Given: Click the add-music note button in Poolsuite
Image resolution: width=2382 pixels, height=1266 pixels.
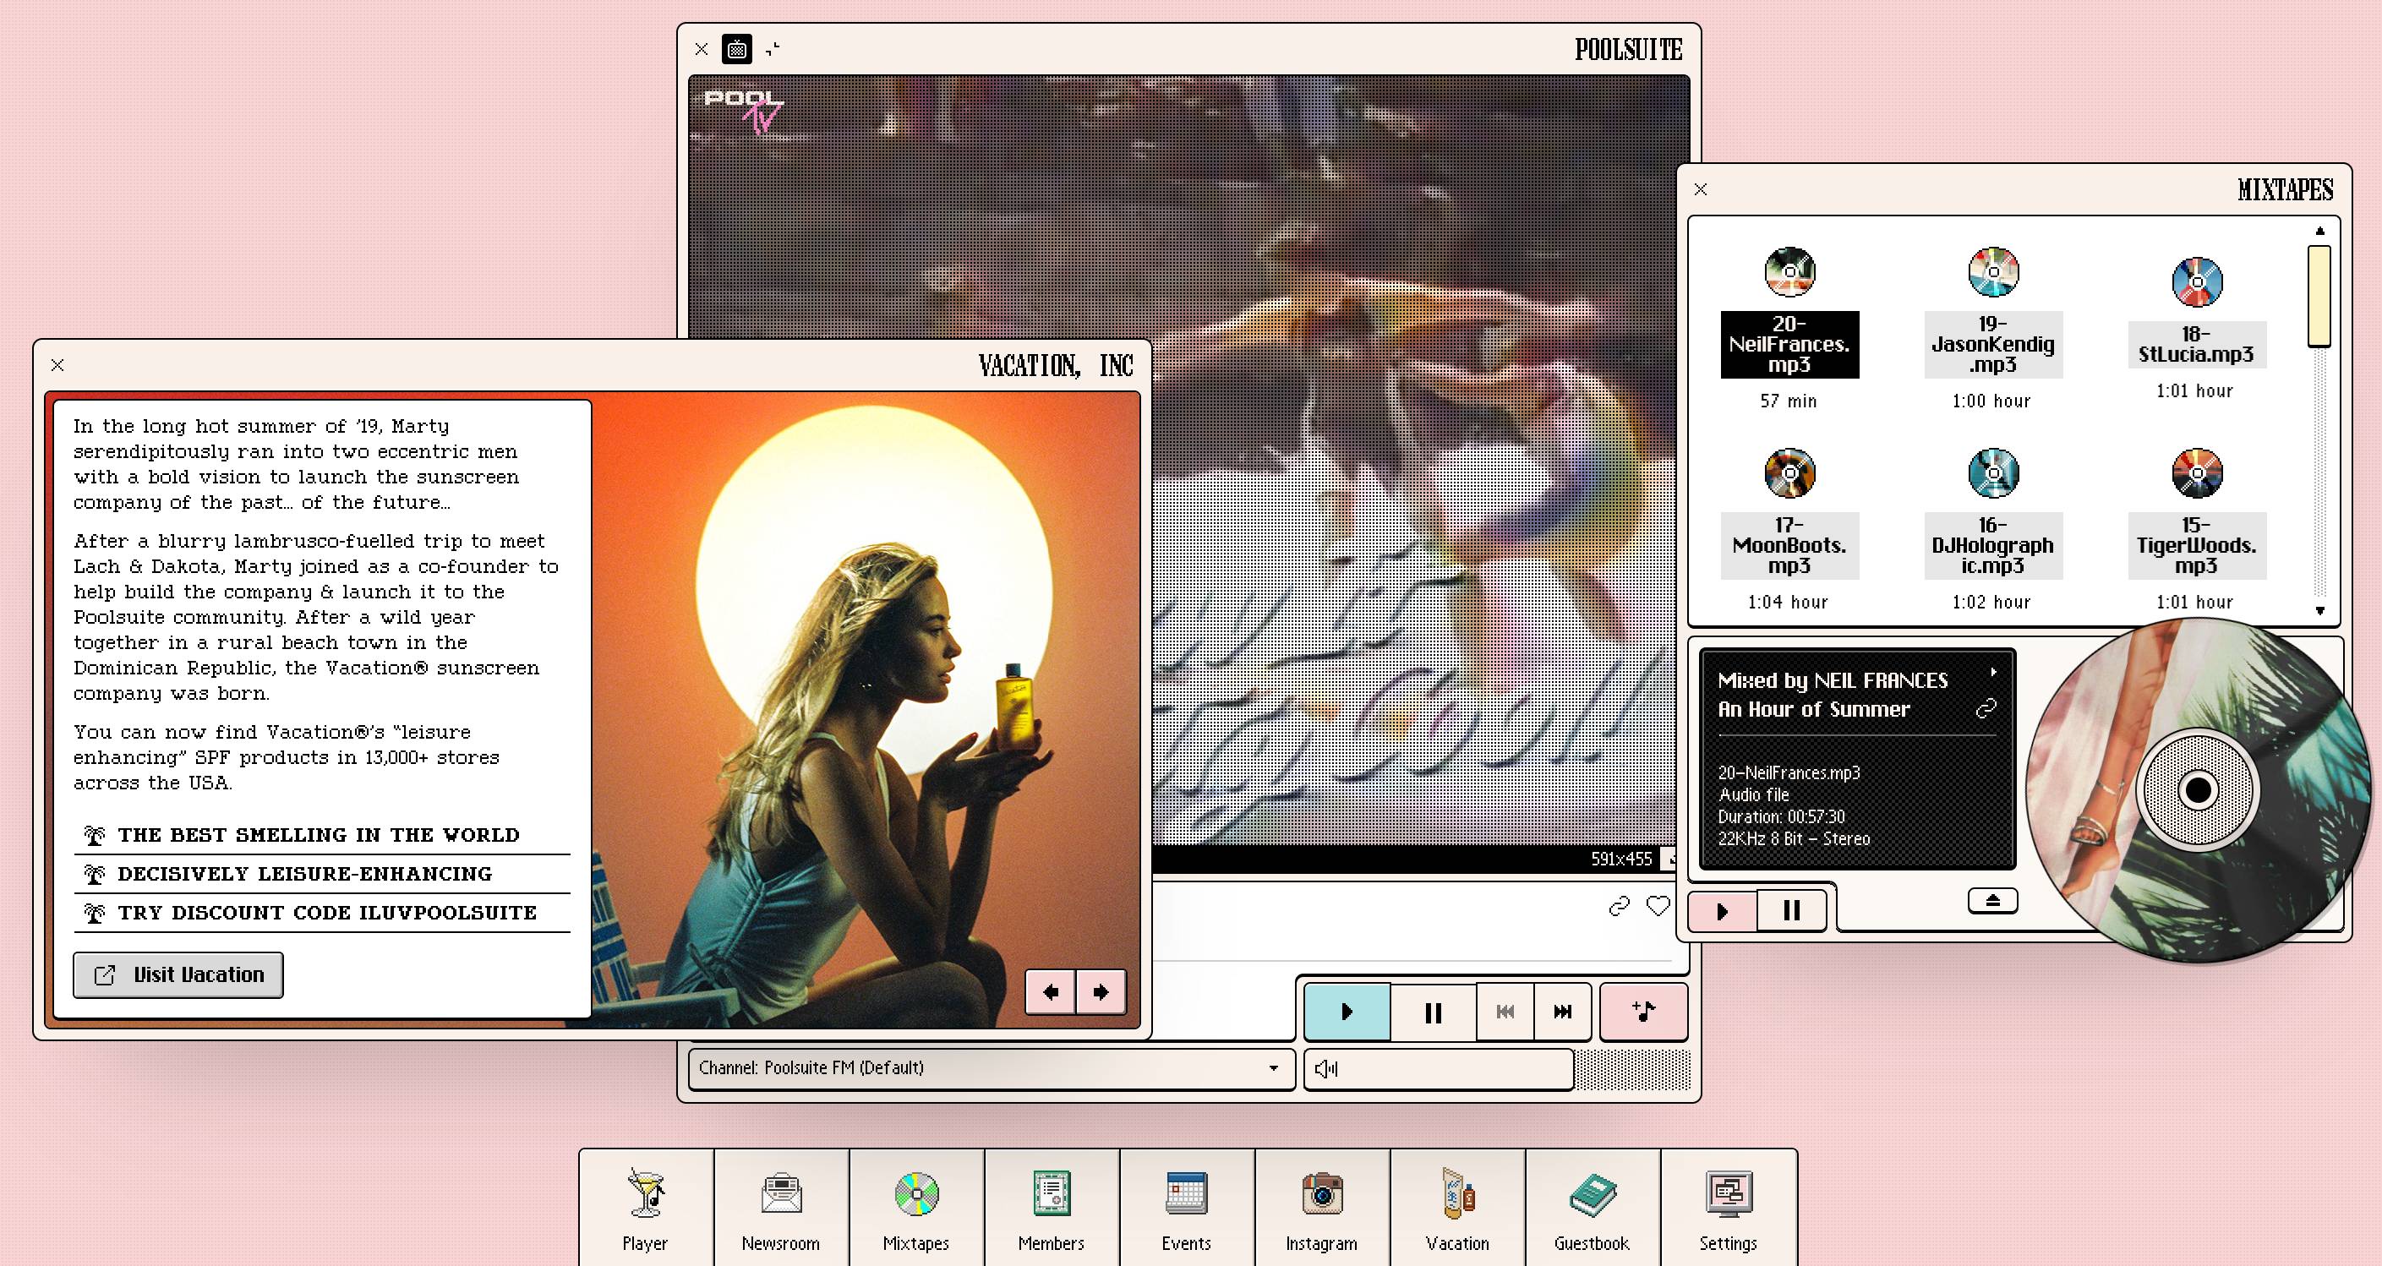Looking at the screenshot, I should click(1643, 1011).
